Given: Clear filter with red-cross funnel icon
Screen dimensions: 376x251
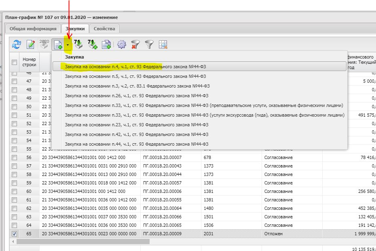Looking at the screenshot, I should click(x=135, y=44).
